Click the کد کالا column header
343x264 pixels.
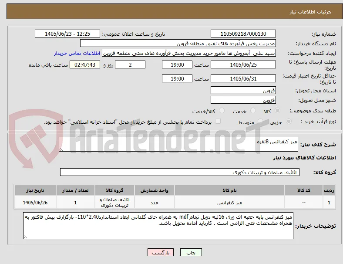[x=304, y=190]
